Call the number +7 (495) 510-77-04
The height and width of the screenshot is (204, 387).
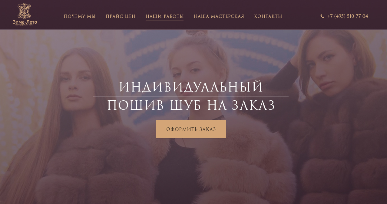pos(348,16)
